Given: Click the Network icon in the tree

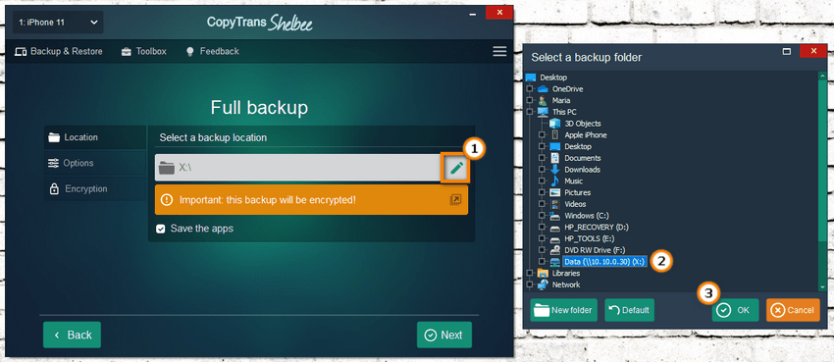Looking at the screenshot, I should point(543,284).
